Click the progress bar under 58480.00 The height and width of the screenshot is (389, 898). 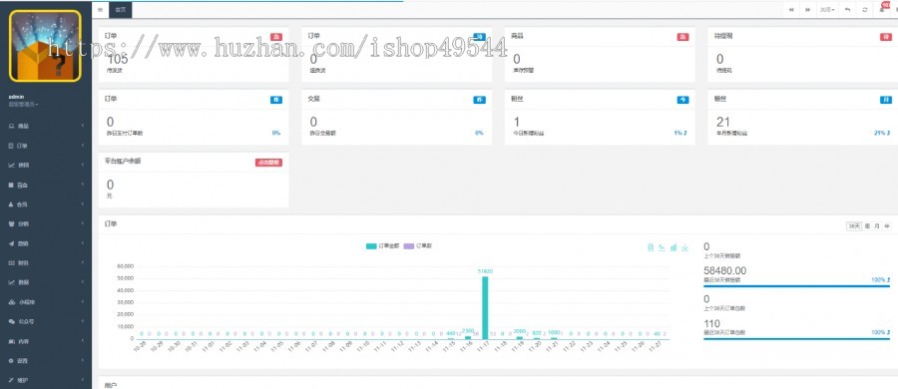tap(796, 285)
